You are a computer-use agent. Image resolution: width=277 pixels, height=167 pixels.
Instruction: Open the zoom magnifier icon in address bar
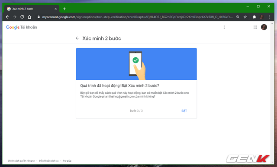point(238,17)
